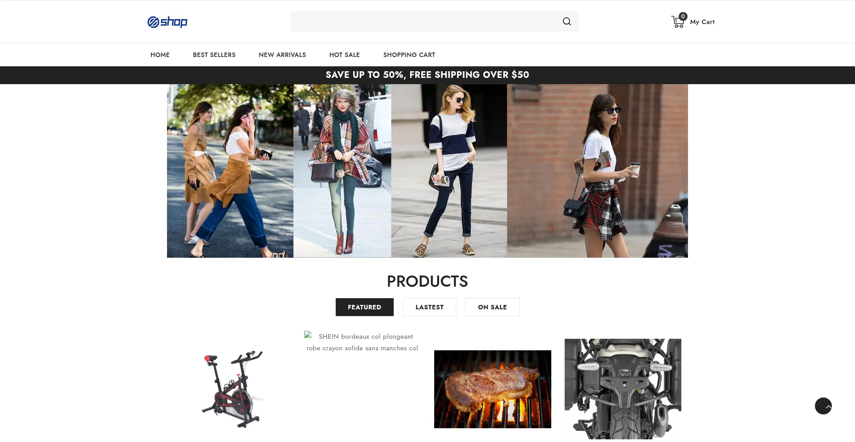Open the exercise bike product thumbnail
Screen dimensions: 855x442
click(232, 389)
